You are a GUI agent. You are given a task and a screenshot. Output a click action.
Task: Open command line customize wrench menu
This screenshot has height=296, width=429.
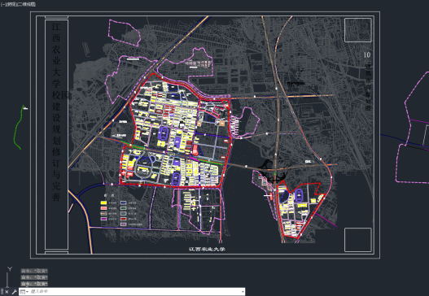pyautogui.click(x=14, y=292)
